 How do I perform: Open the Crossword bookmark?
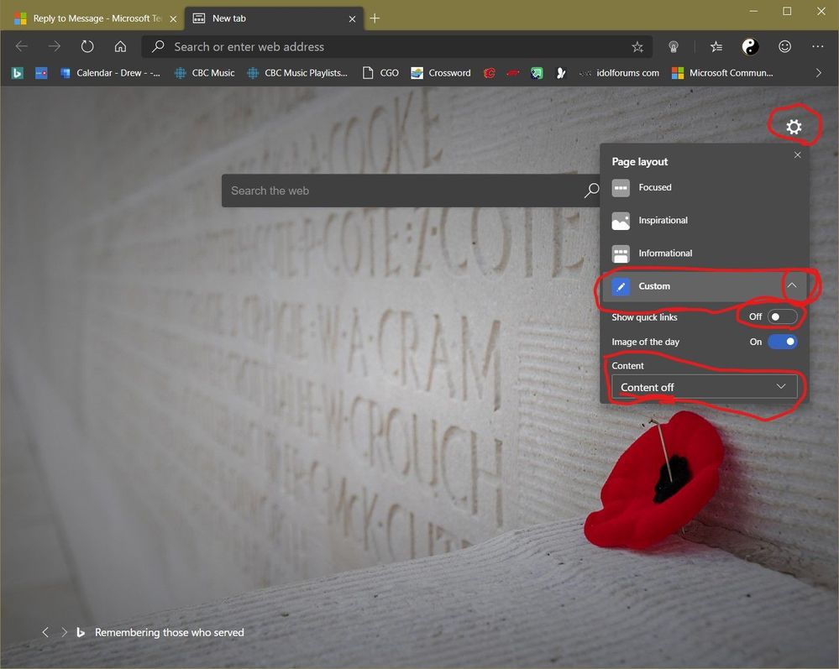(441, 73)
